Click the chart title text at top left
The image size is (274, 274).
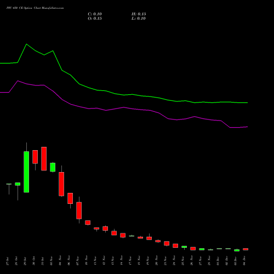tap(35, 8)
